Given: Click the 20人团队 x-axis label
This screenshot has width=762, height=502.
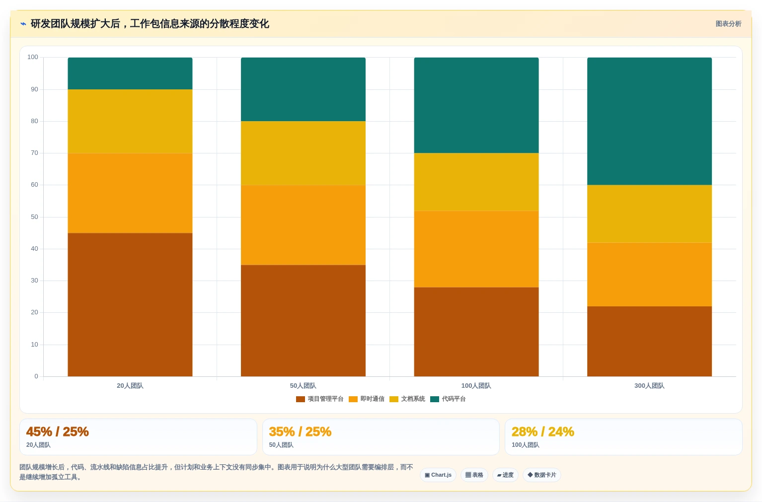Looking at the screenshot, I should (x=130, y=386).
